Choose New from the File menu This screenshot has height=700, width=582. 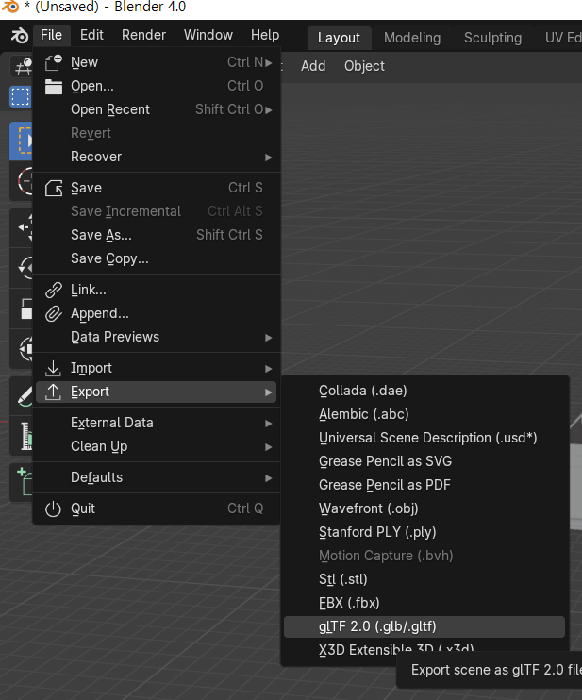pos(157,62)
